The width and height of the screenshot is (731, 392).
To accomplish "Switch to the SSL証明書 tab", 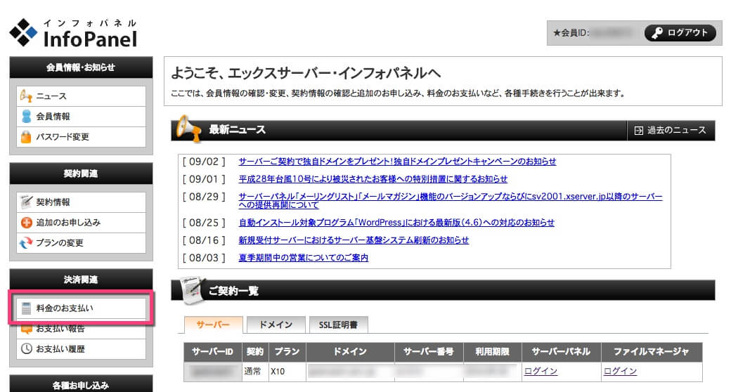I will click(339, 325).
